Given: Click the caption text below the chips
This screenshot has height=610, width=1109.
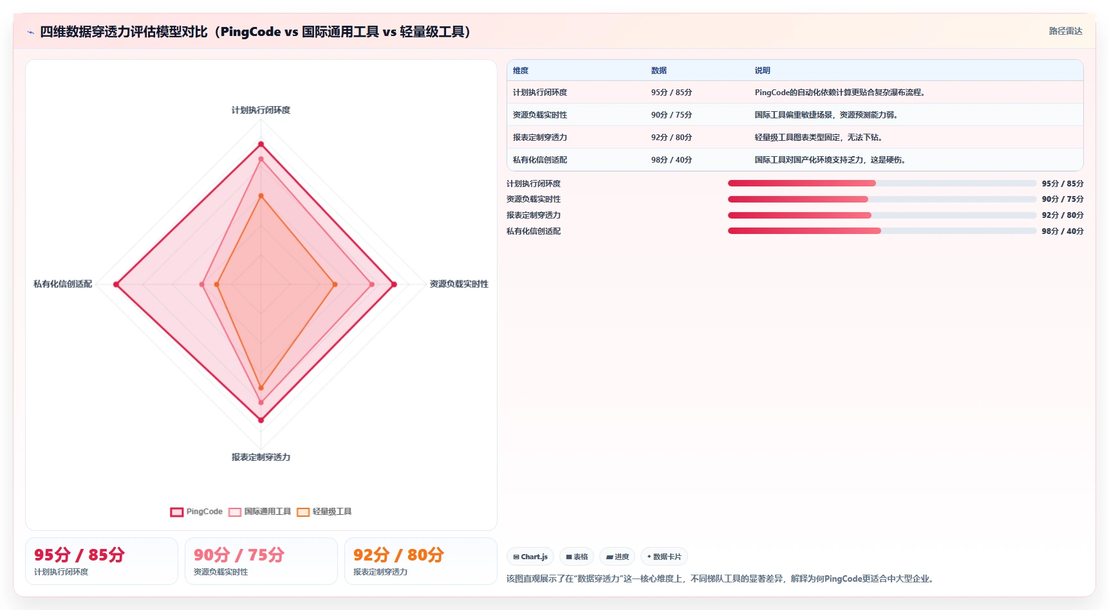Looking at the screenshot, I should tap(721, 579).
